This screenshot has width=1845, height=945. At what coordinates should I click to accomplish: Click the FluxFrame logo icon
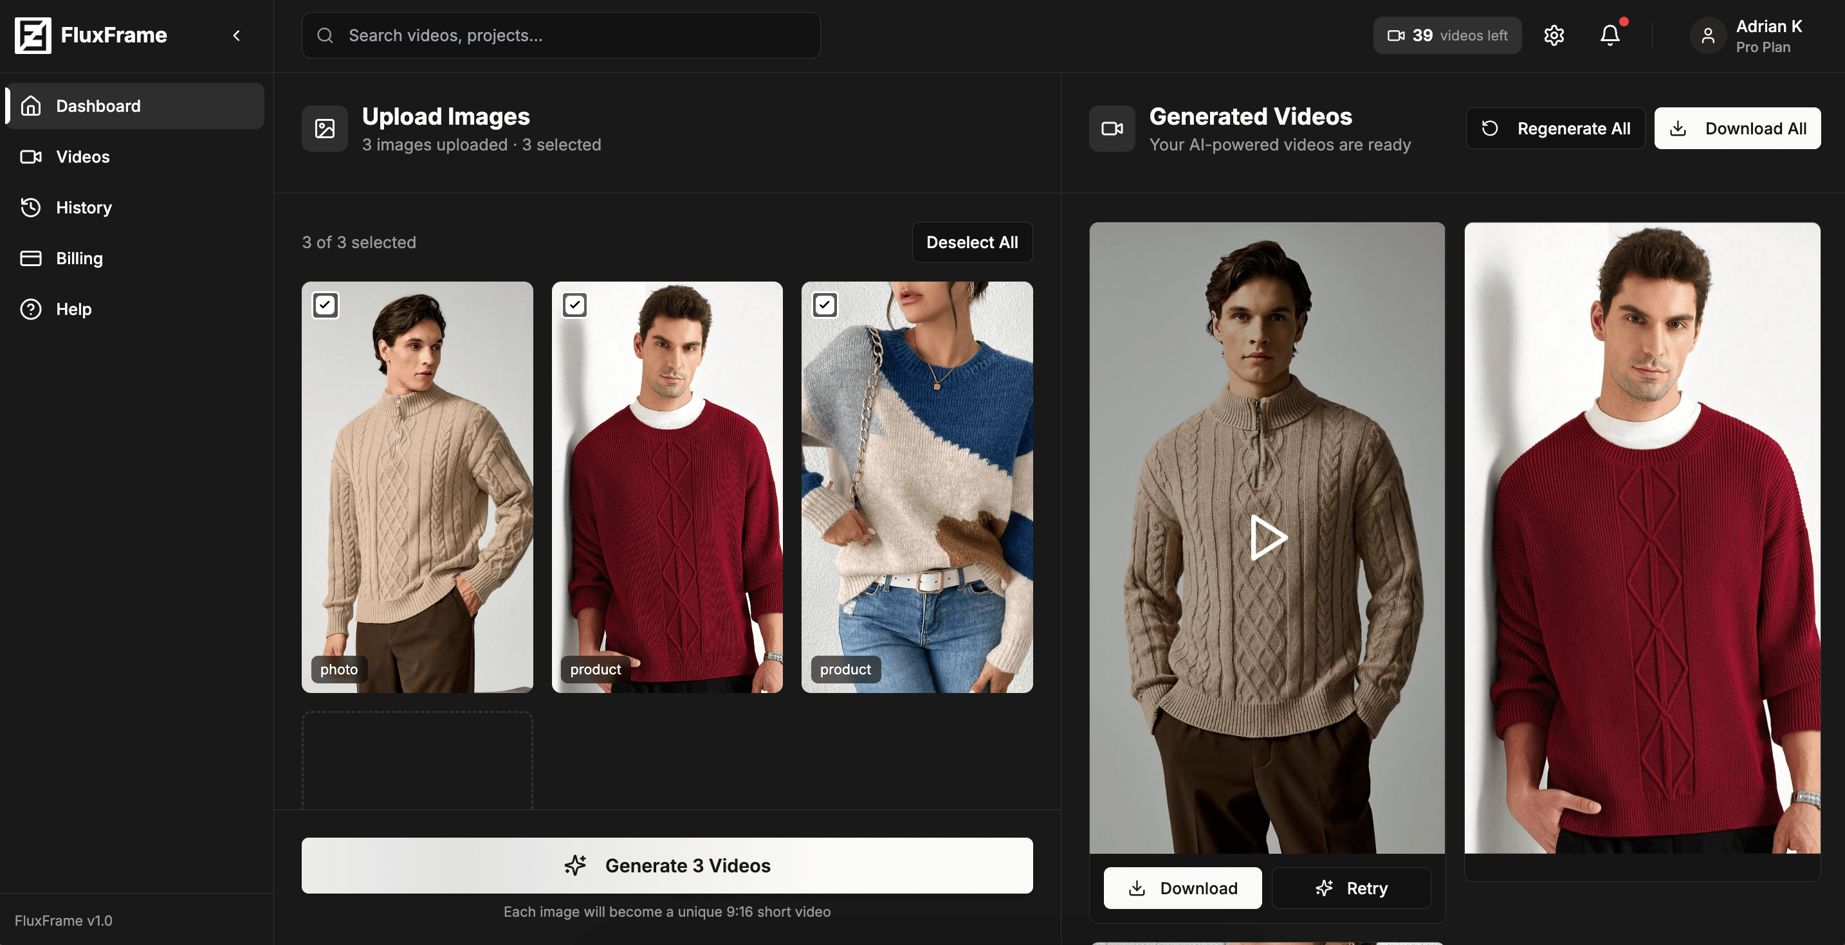coord(33,35)
